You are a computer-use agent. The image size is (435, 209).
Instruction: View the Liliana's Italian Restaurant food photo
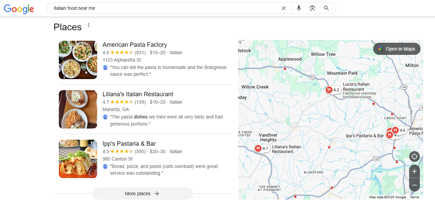78,109
